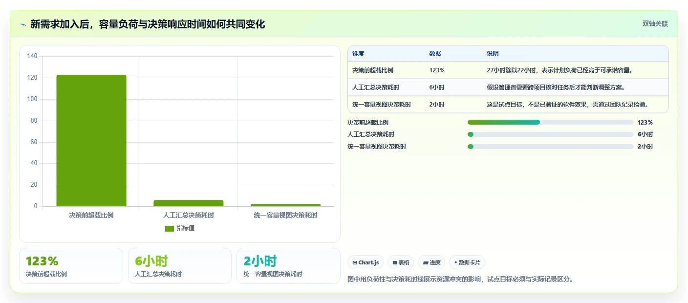The height and width of the screenshot is (303, 688).
Task: Click the 2小时 progress value label
Action: (645, 147)
